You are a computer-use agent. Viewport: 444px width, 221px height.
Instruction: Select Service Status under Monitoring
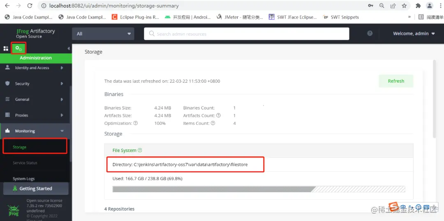(25, 163)
